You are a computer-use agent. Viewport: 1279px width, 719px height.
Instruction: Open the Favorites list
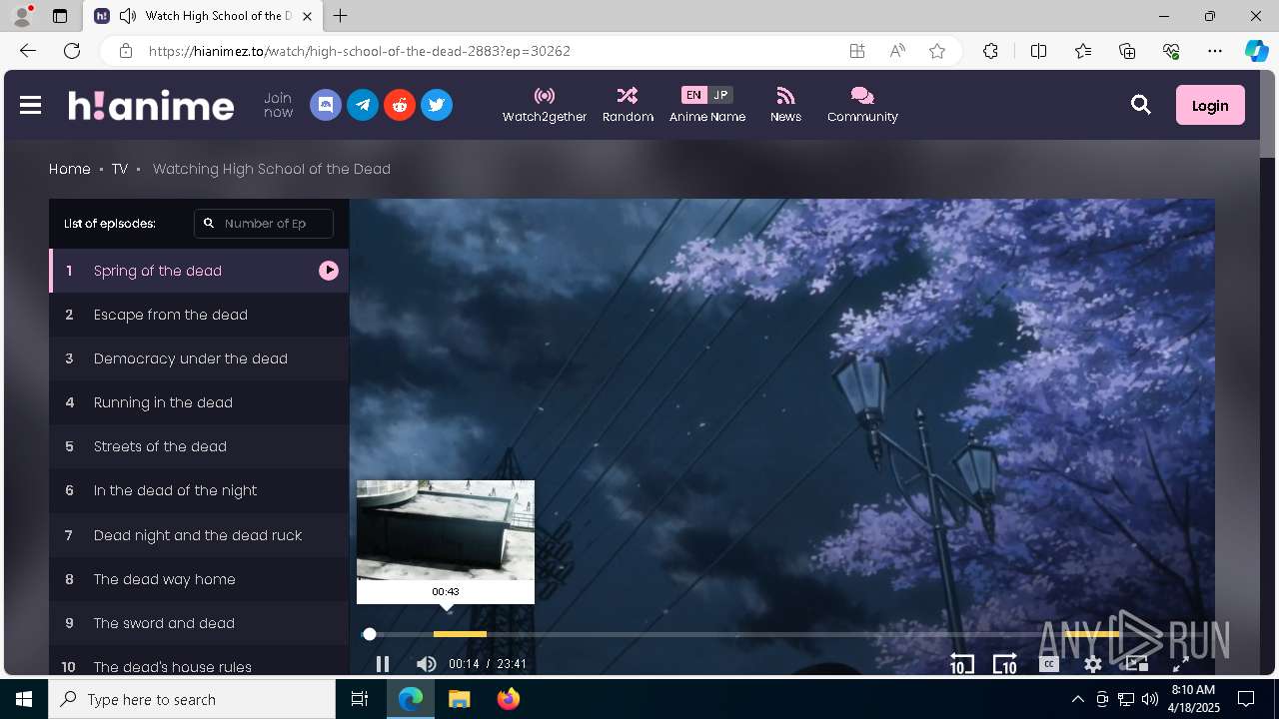point(1083,51)
